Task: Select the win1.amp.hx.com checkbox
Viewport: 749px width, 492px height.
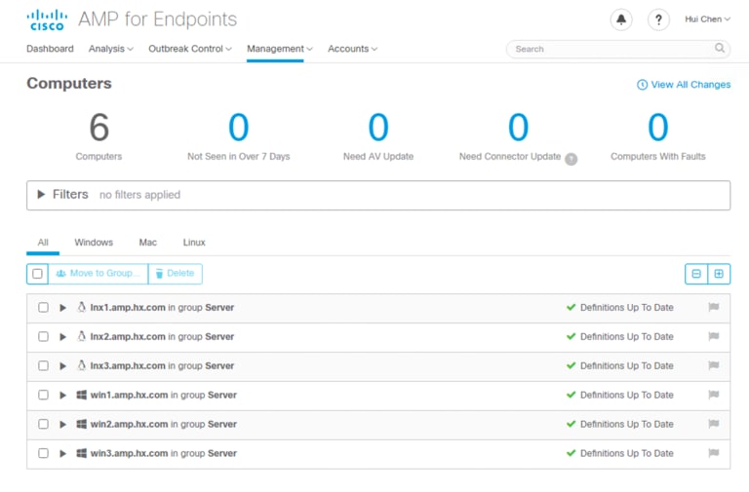Action: click(x=43, y=395)
